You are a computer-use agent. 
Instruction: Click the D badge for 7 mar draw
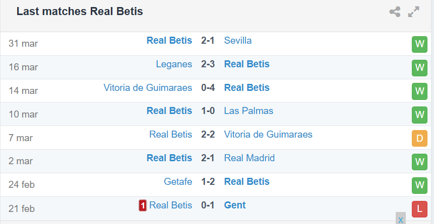tap(419, 138)
